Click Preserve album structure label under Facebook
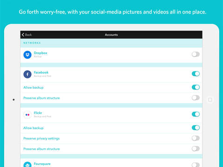Viewport: 223px width, 167px height. (x=41, y=98)
